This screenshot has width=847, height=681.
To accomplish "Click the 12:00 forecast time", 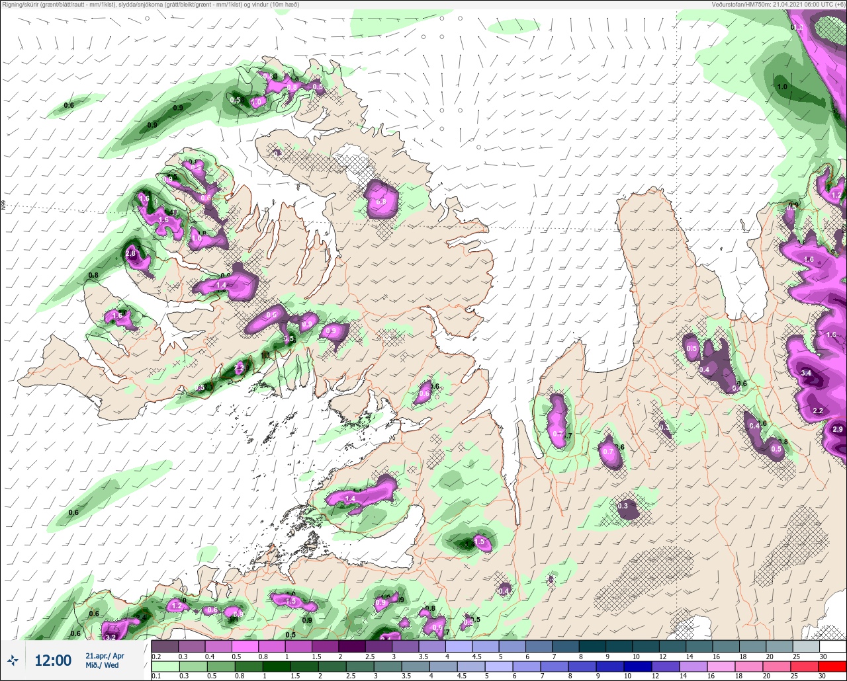I will pyautogui.click(x=53, y=661).
